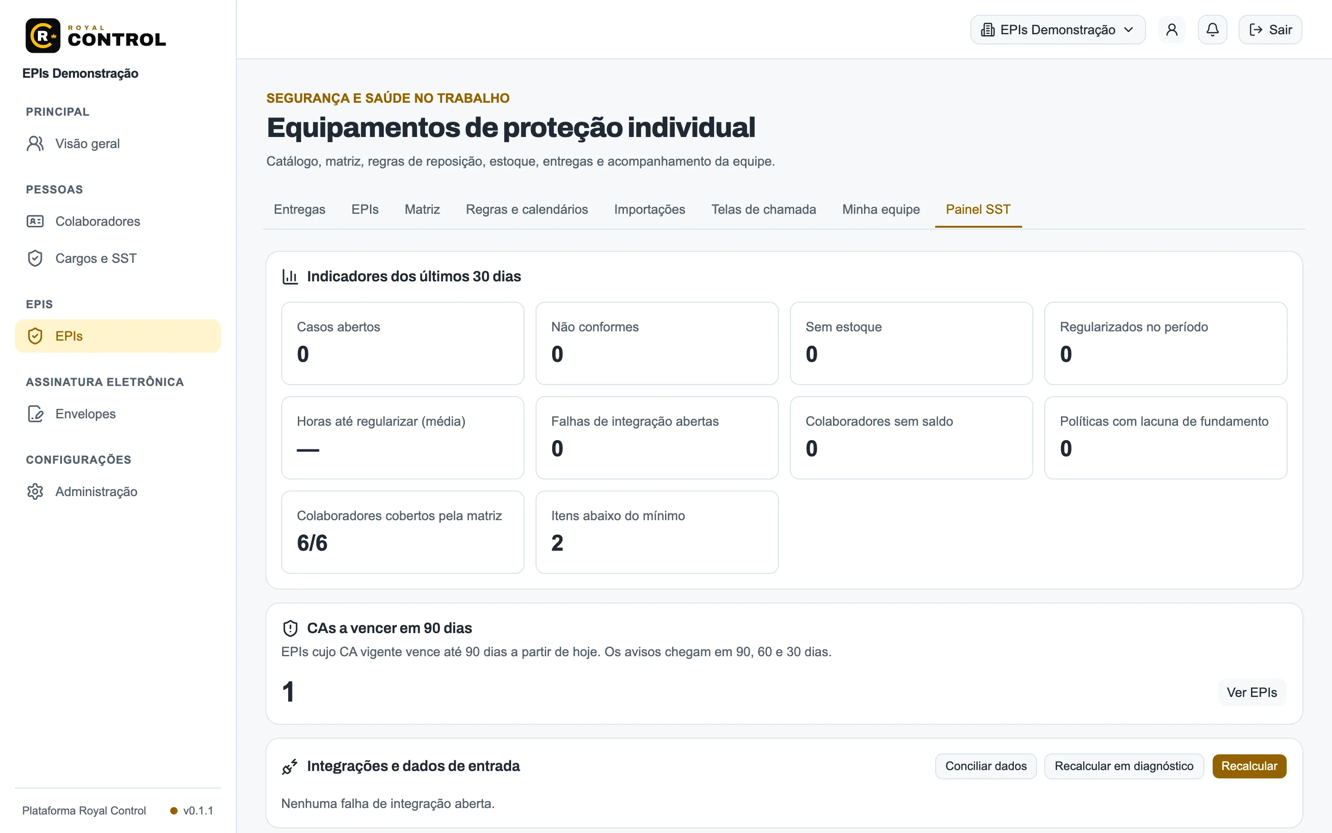
Task: Click the Envelopes signature icon
Action: [35, 414]
